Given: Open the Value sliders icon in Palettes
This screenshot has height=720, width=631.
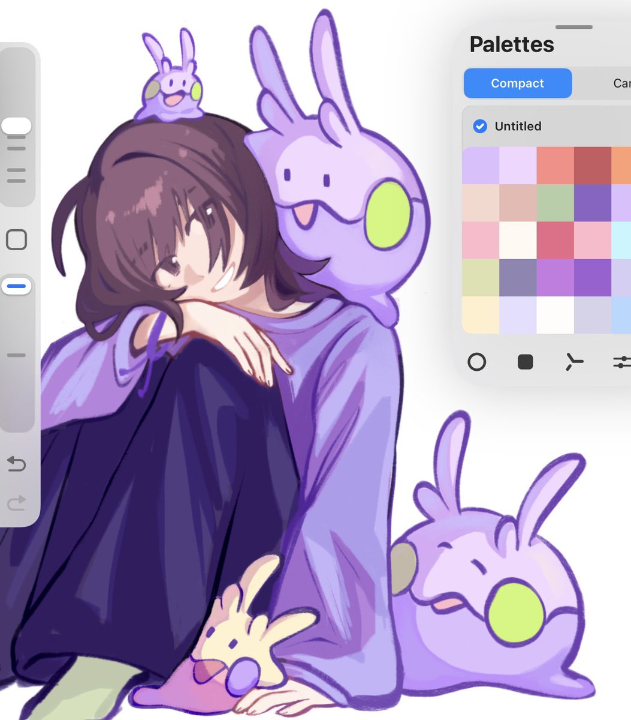Looking at the screenshot, I should coord(622,362).
